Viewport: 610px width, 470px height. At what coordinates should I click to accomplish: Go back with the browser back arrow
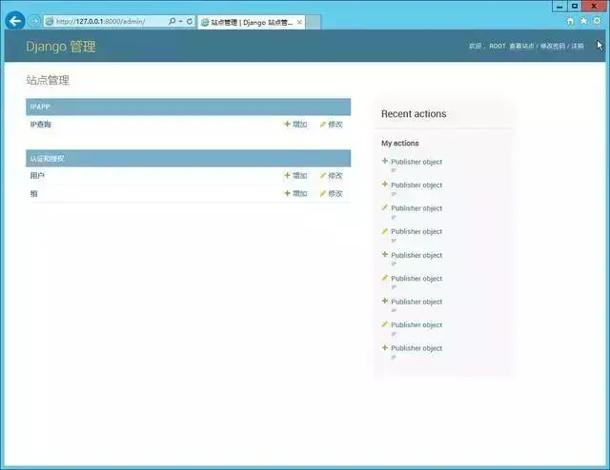pos(15,21)
